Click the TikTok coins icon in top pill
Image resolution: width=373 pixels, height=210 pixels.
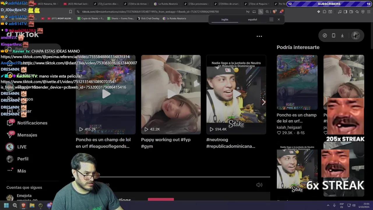(325, 36)
